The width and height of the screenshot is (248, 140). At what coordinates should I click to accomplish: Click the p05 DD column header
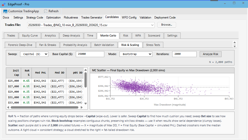pos(75,73)
